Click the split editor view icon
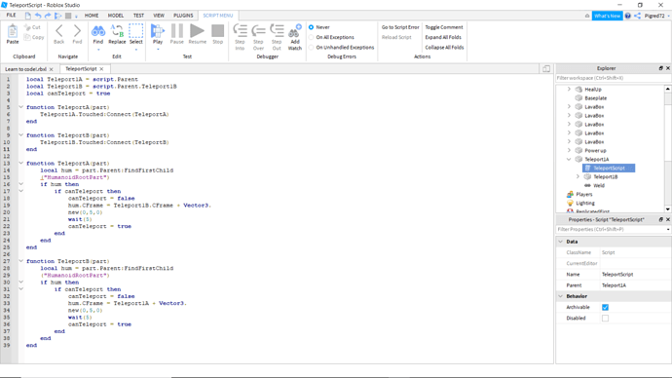 coord(546,68)
